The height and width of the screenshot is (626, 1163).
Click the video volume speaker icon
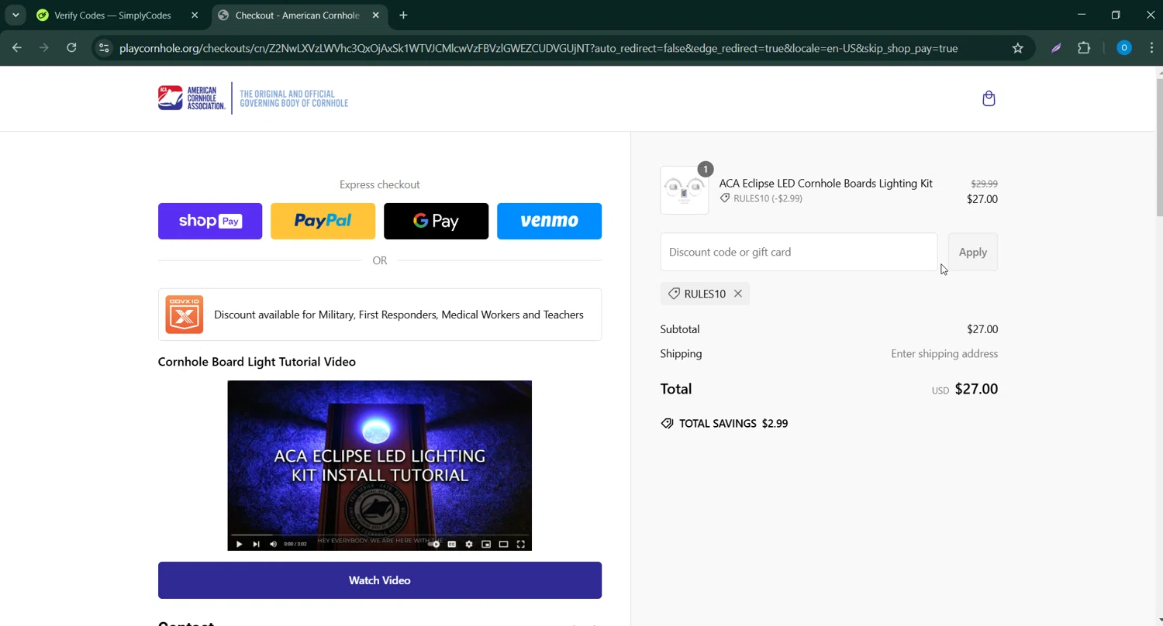(x=273, y=544)
